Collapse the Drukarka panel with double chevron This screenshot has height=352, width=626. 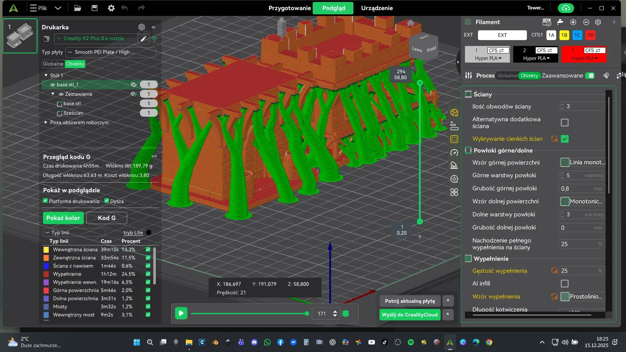(154, 27)
